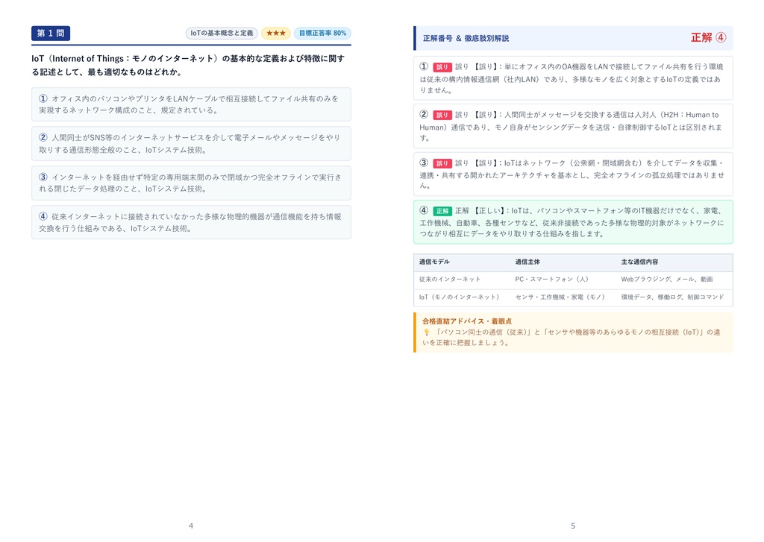The height and width of the screenshot is (542, 764).
Task: Select answer option ① about LAN cable file sharing
Action: click(191, 104)
